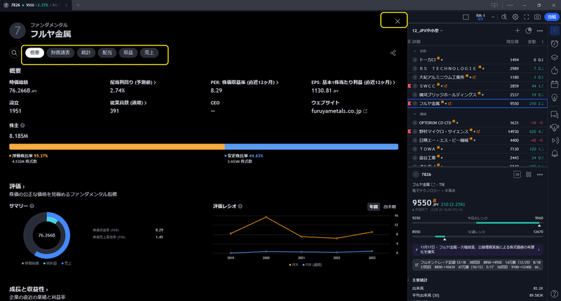This screenshot has width=561, height=301.
Task: Open the layout setup icon in the toolbar
Action: [466, 17]
